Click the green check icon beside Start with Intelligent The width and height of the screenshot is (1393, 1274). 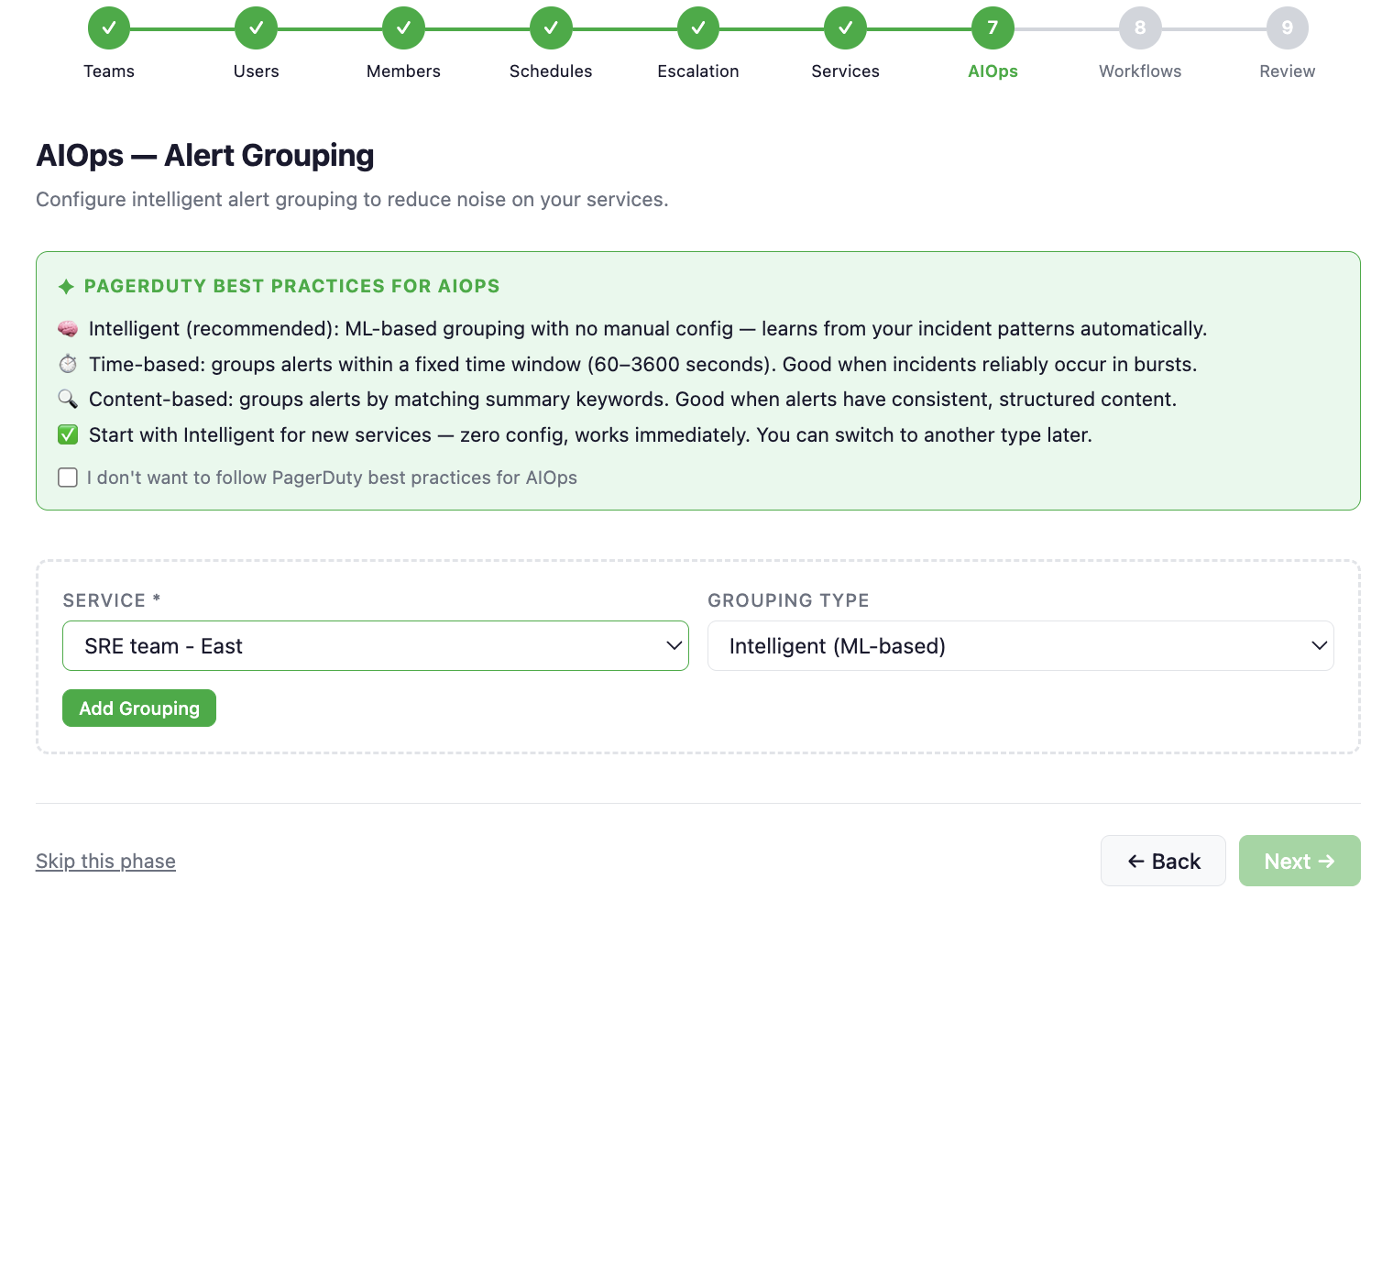pyautogui.click(x=68, y=434)
